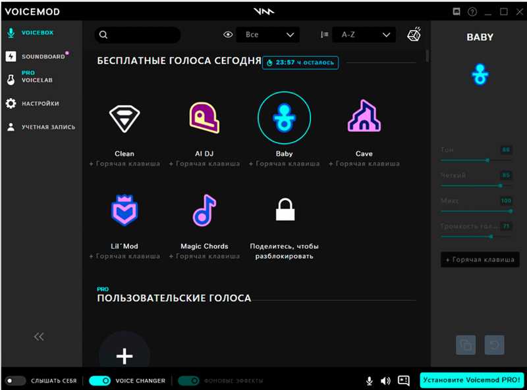Open the Все filter dropdown
The image size is (527, 390).
click(x=268, y=35)
